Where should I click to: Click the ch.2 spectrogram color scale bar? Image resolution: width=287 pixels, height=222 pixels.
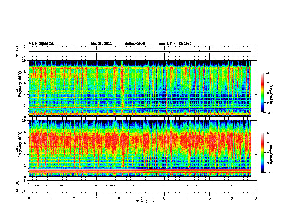click(262, 153)
